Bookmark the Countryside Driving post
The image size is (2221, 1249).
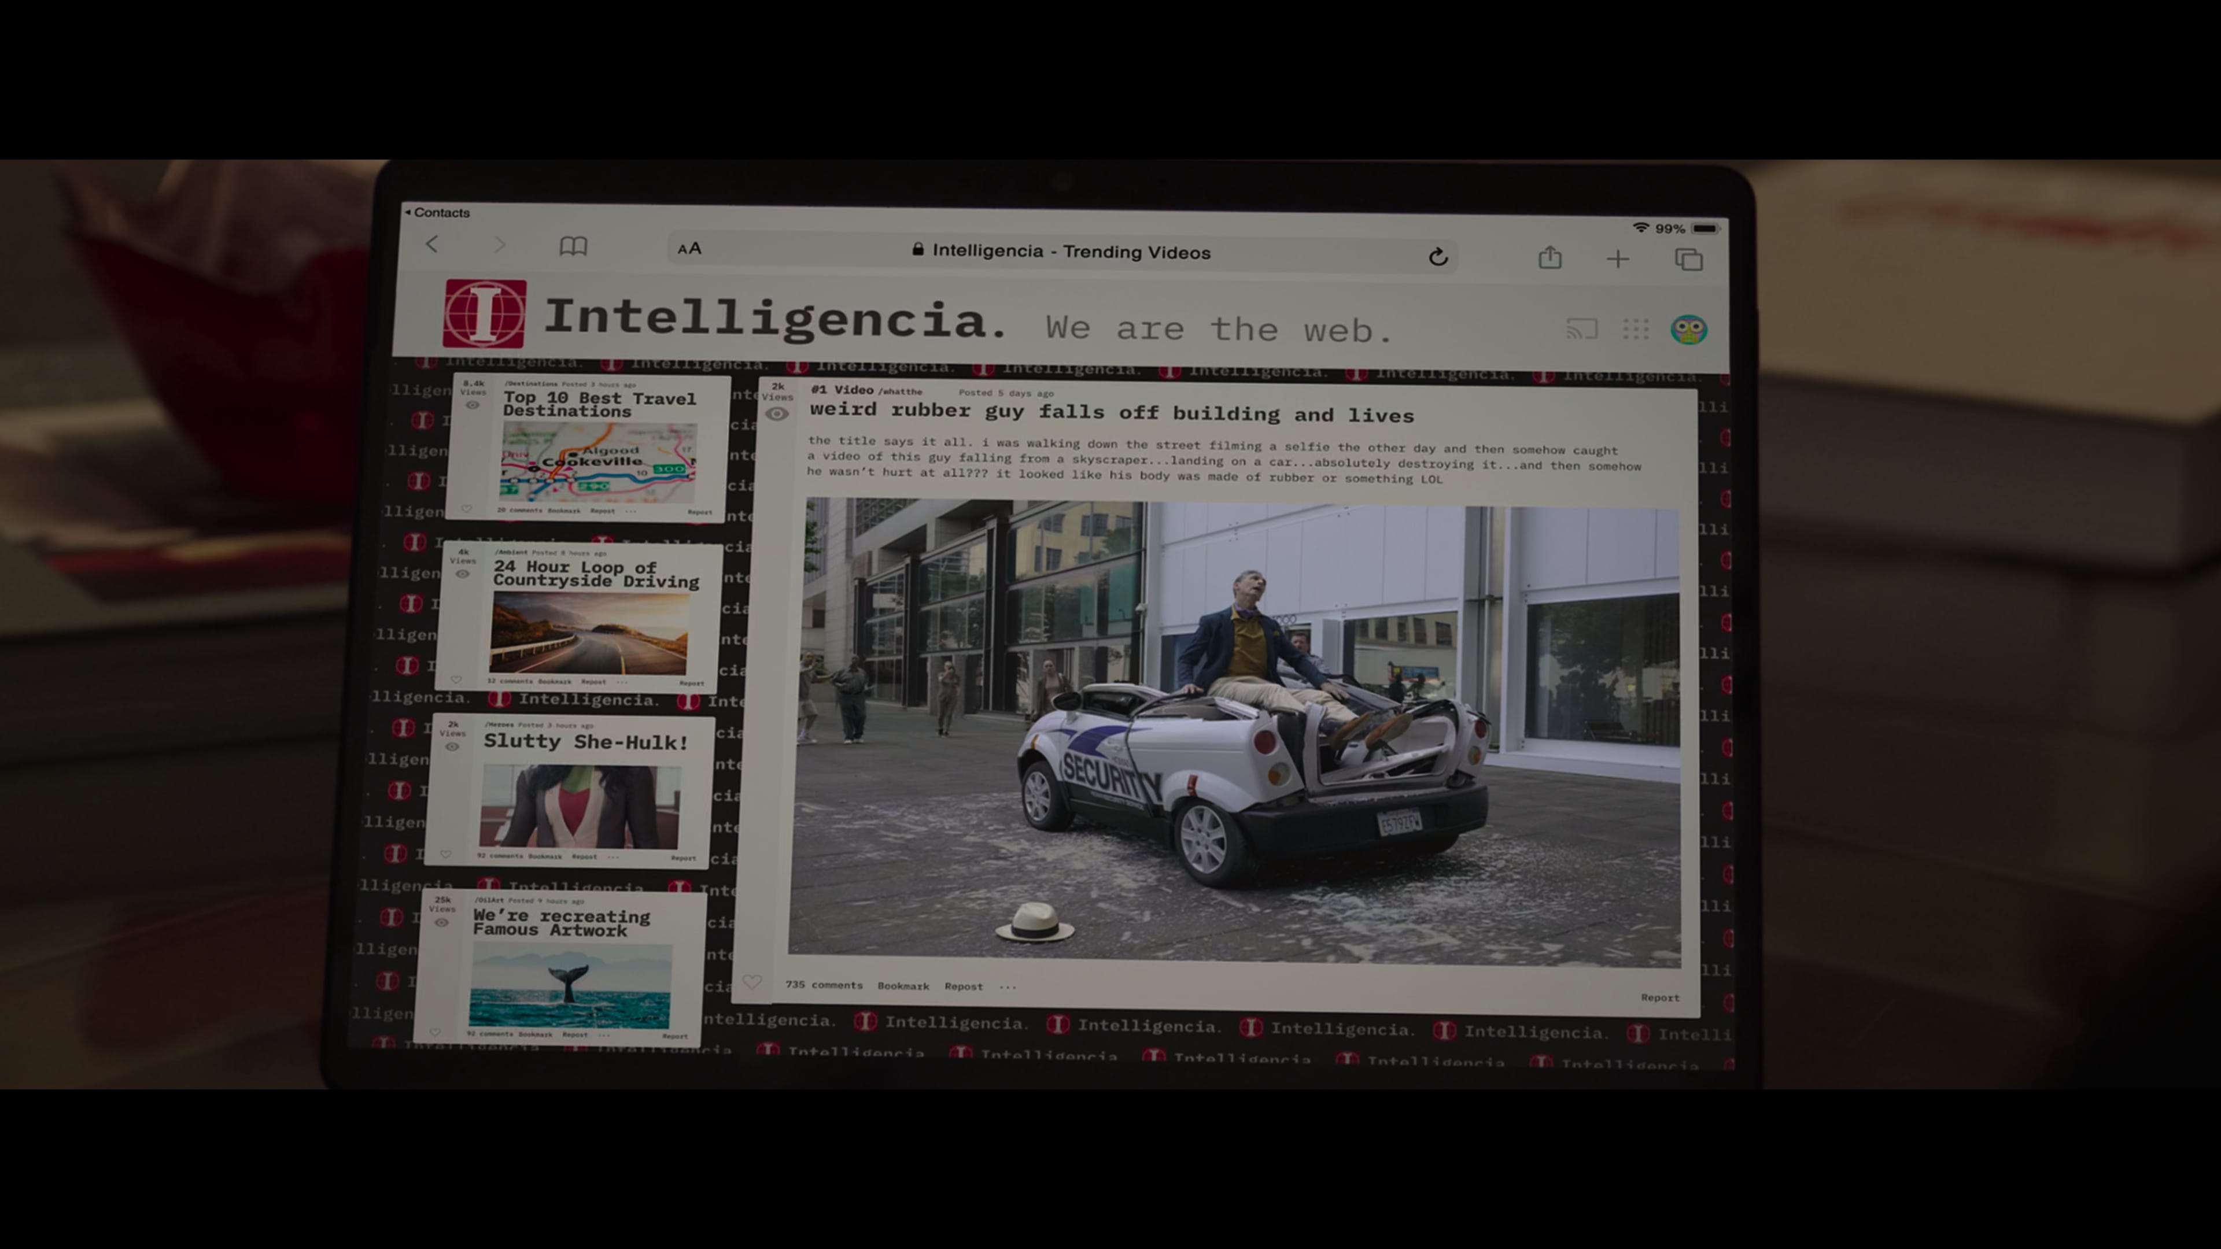(555, 681)
